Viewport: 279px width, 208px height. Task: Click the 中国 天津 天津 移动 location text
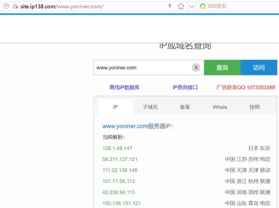point(248,170)
